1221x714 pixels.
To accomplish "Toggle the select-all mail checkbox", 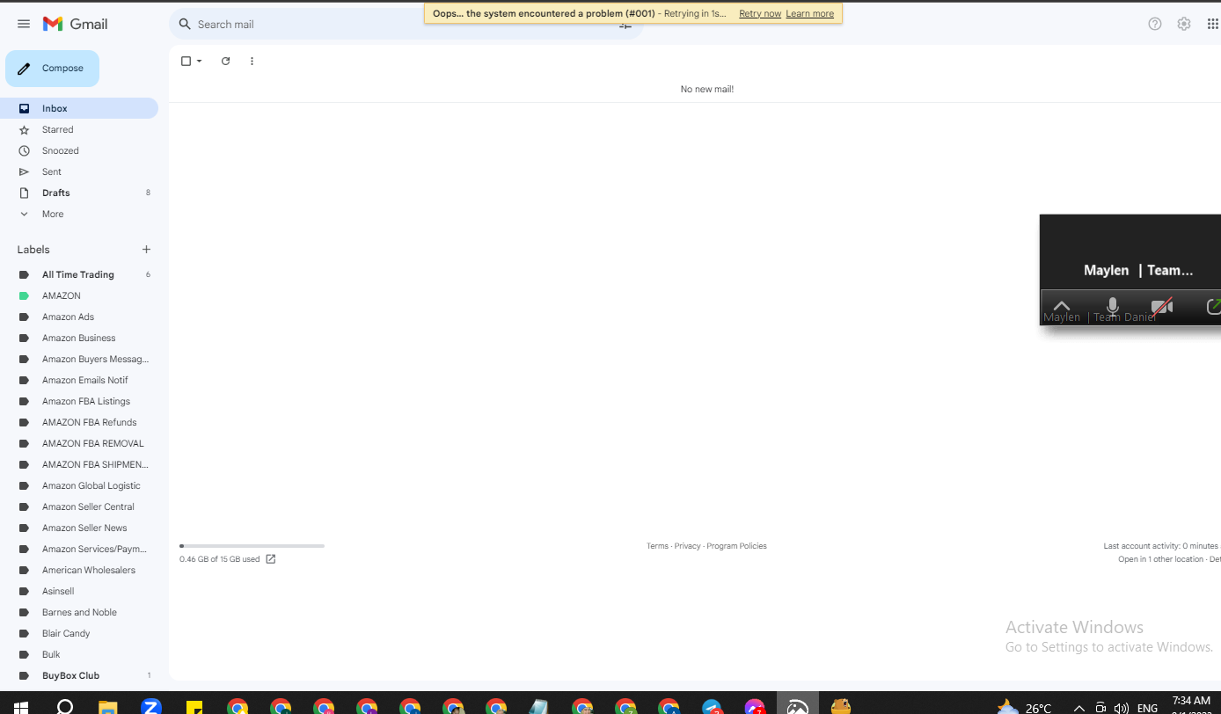I will point(186,61).
